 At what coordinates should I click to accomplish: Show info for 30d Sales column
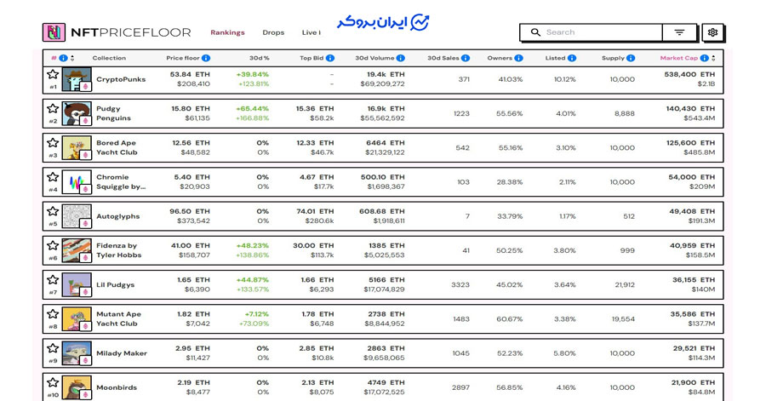(466, 58)
